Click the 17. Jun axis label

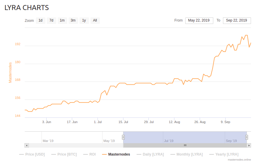point(72,122)
